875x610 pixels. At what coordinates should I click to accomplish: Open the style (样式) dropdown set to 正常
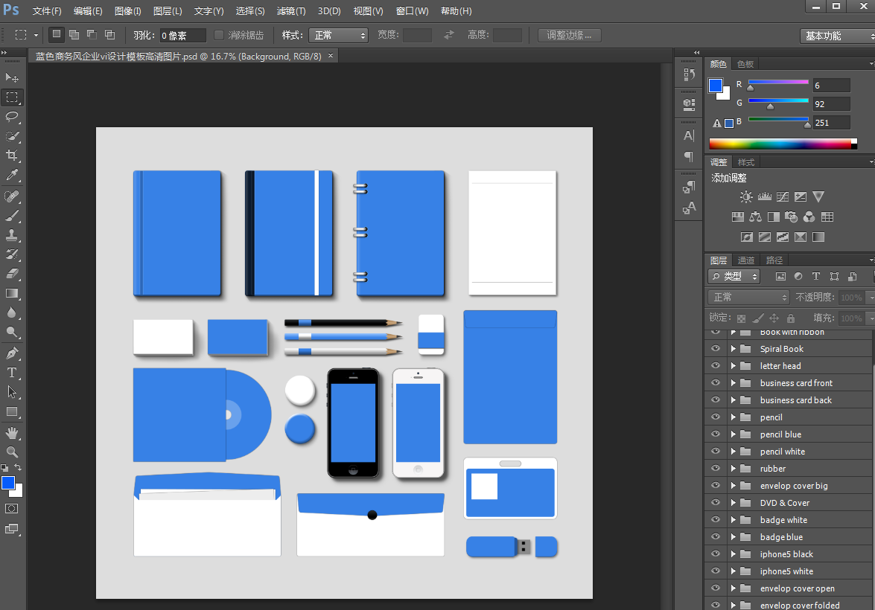click(x=338, y=35)
